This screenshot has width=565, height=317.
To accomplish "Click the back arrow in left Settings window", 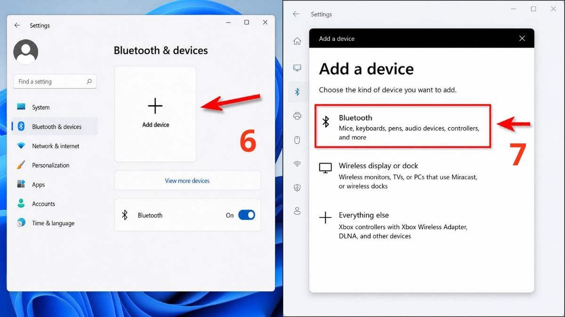I will (17, 25).
